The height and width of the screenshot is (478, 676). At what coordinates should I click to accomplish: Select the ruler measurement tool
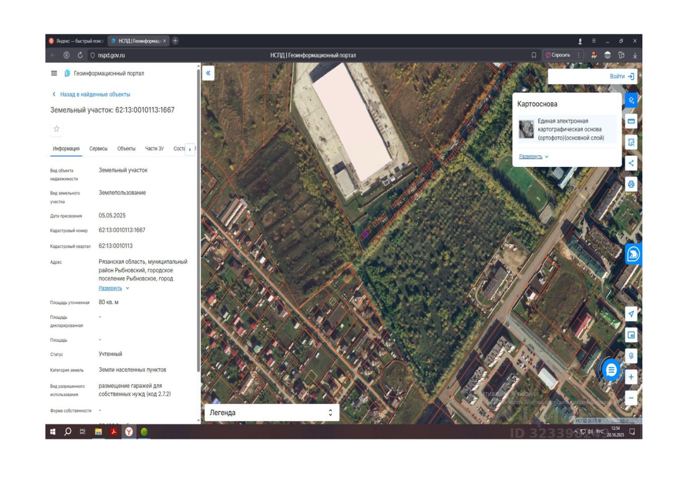631,121
